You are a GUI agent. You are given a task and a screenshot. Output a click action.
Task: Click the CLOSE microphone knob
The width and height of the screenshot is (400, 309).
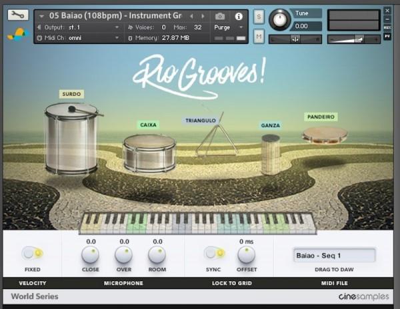[90, 255]
